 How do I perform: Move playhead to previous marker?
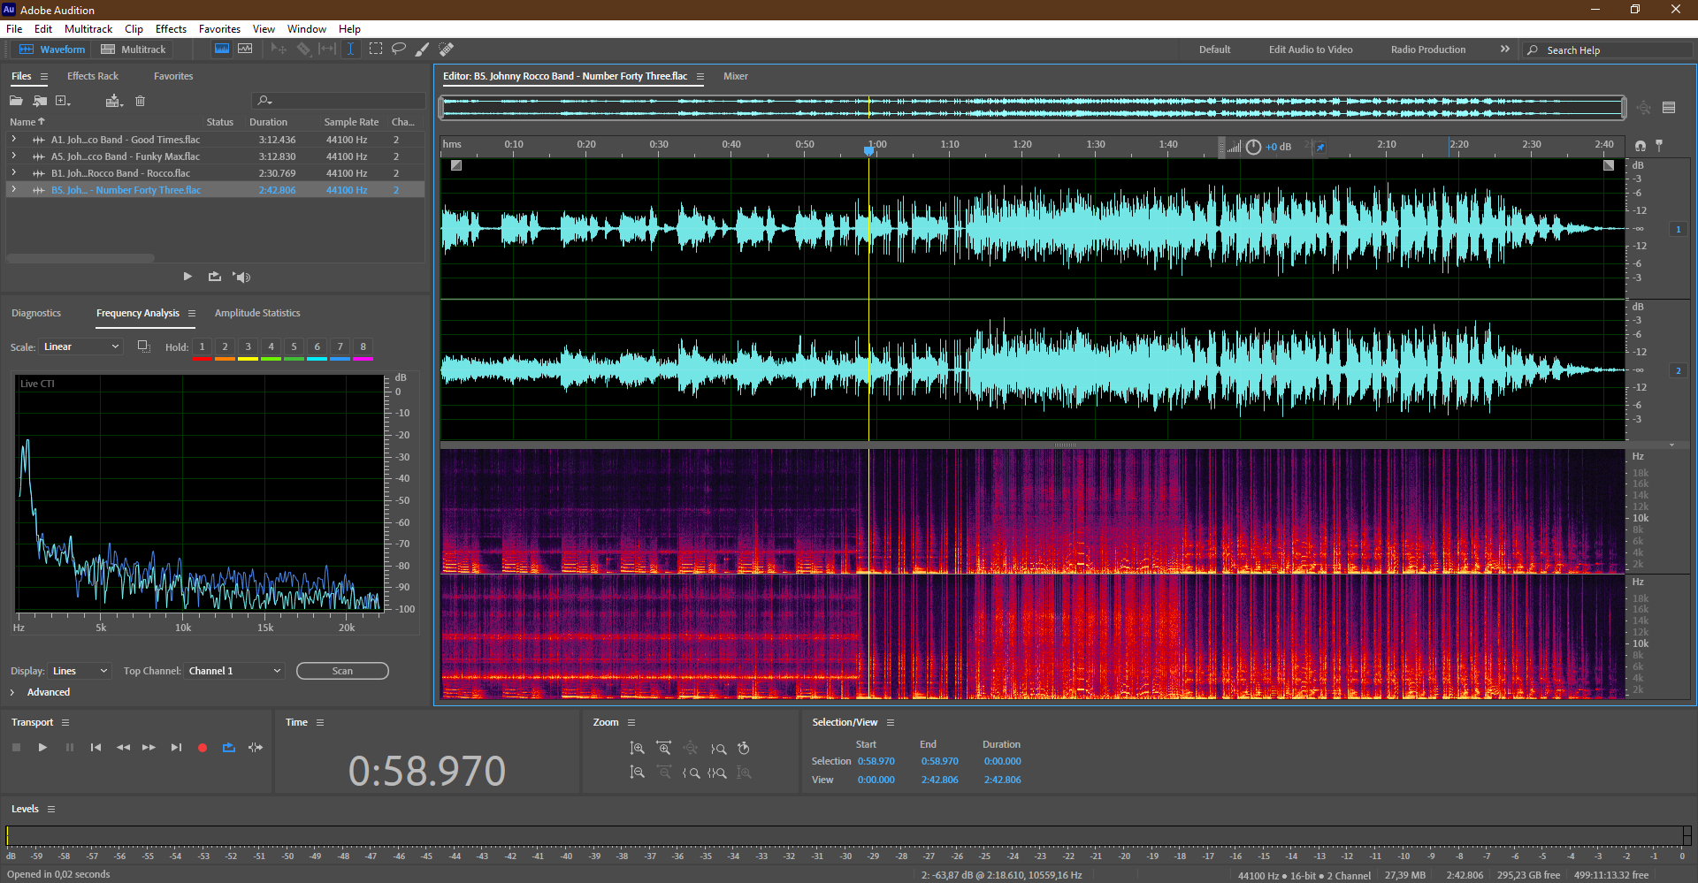point(96,748)
